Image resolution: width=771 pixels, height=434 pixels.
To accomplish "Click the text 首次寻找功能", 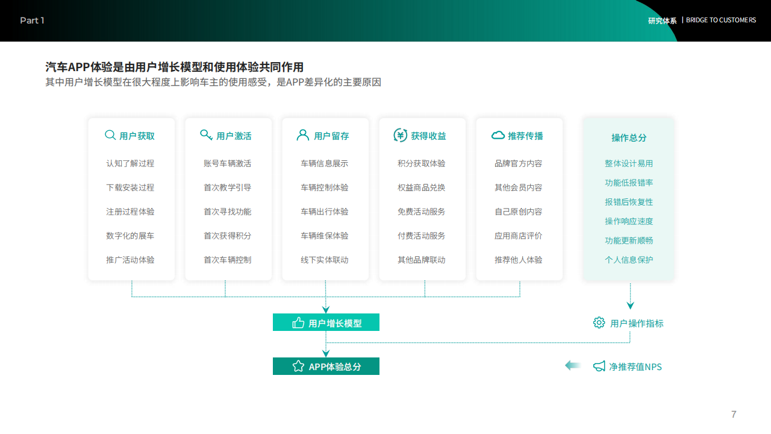I will 228,212.
